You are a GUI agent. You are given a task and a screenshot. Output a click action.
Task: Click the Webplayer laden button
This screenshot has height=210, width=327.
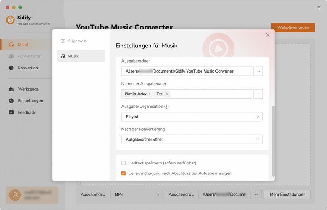click(293, 27)
